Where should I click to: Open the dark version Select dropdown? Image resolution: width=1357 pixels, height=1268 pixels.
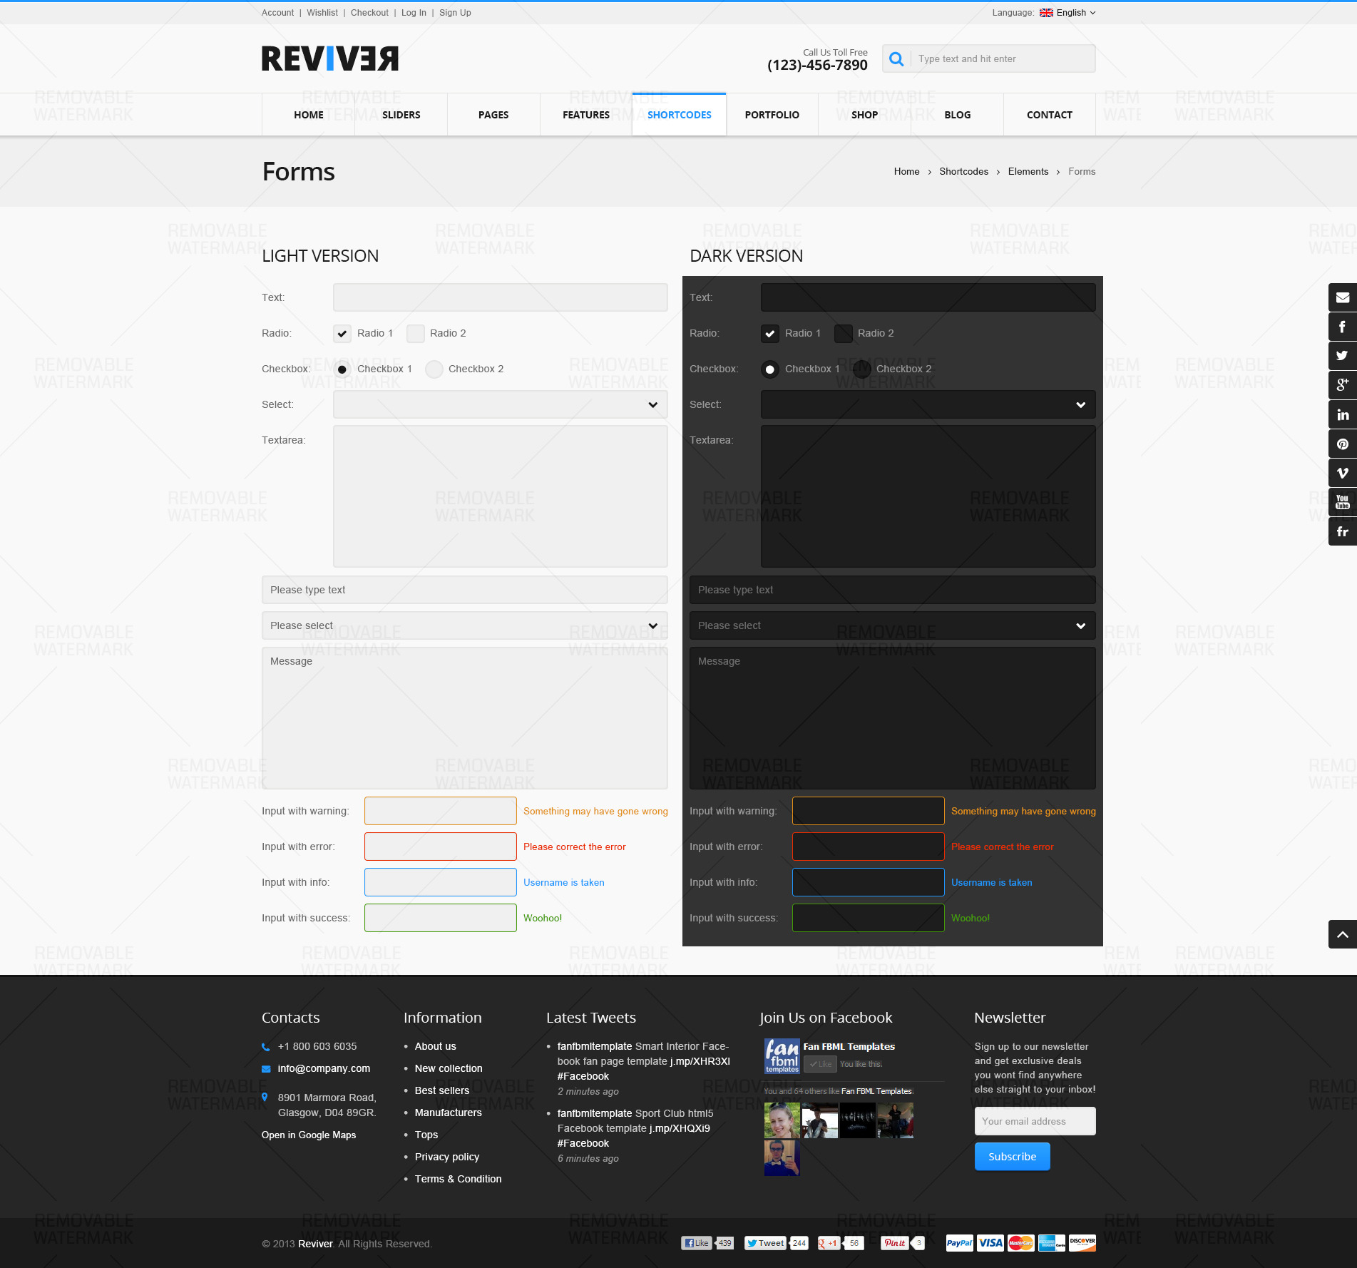928,404
